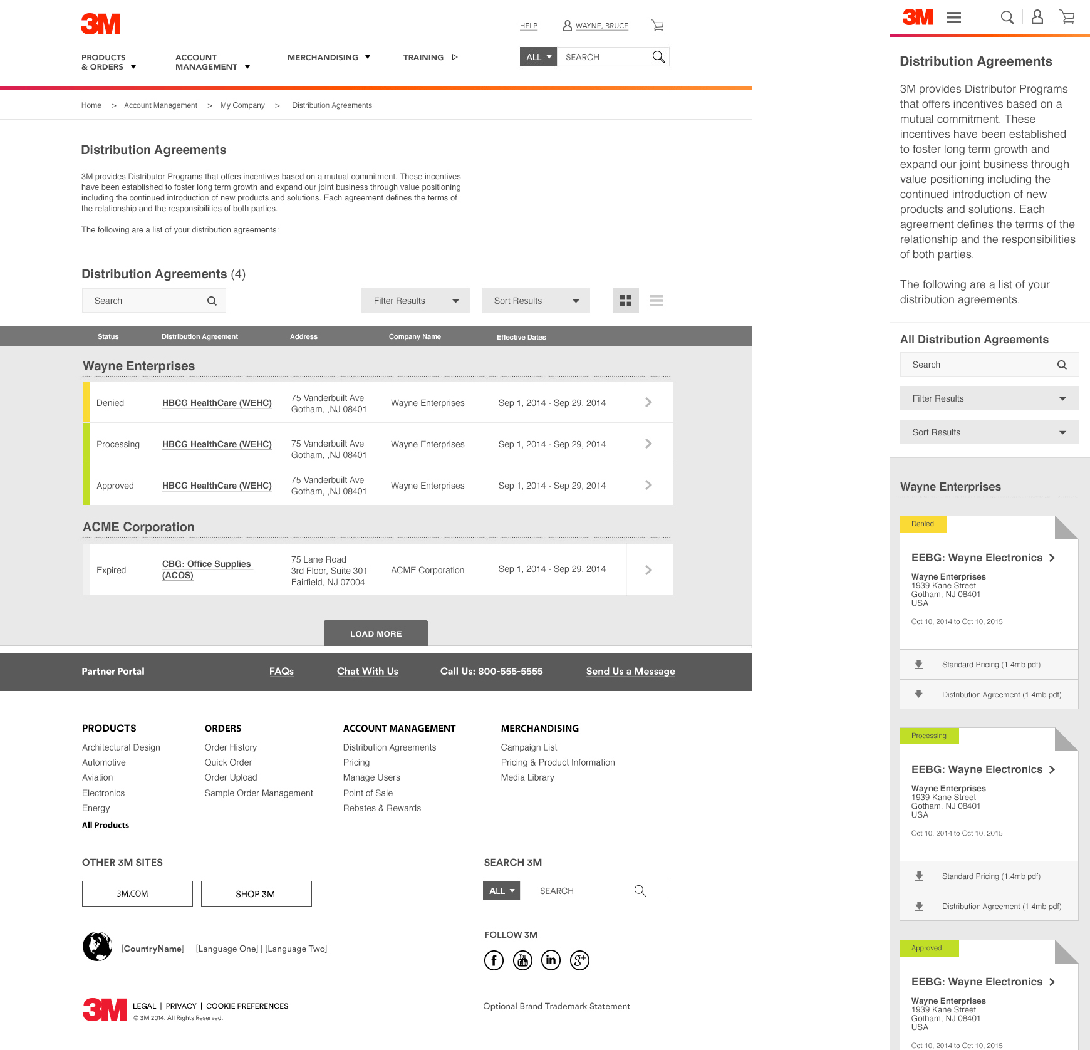Open the shopping cart icon in desktop header
This screenshot has height=1050, width=1090.
point(657,26)
